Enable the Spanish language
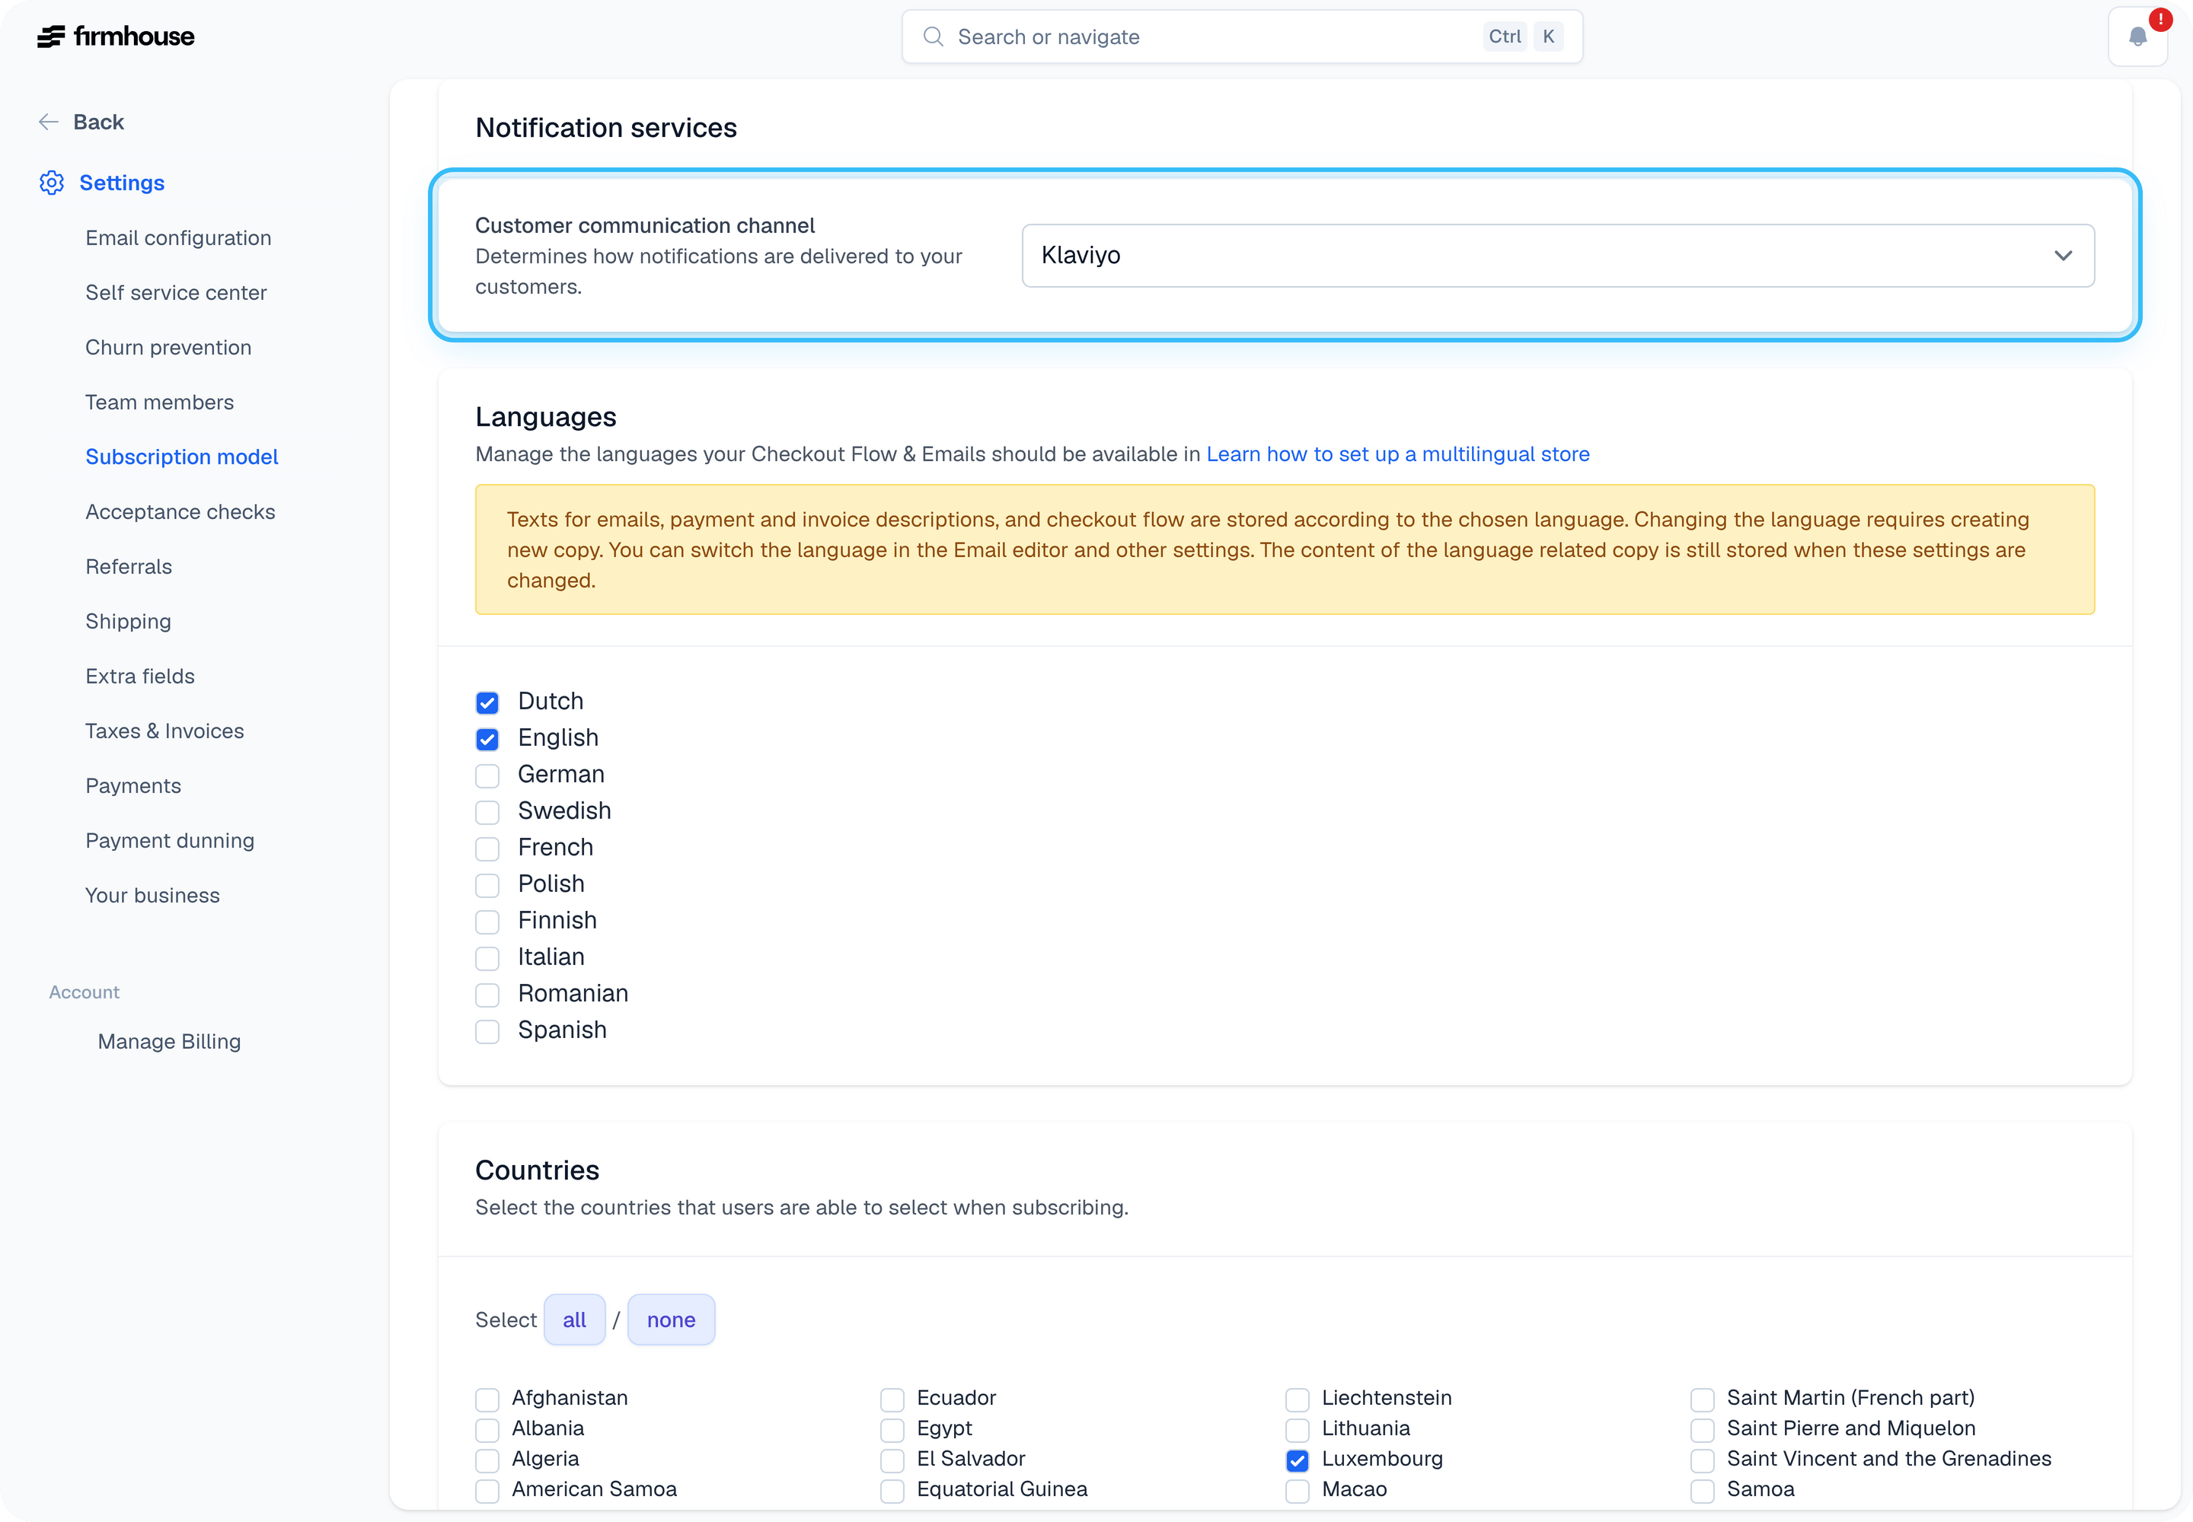The height and width of the screenshot is (1522, 2193). (x=487, y=1032)
